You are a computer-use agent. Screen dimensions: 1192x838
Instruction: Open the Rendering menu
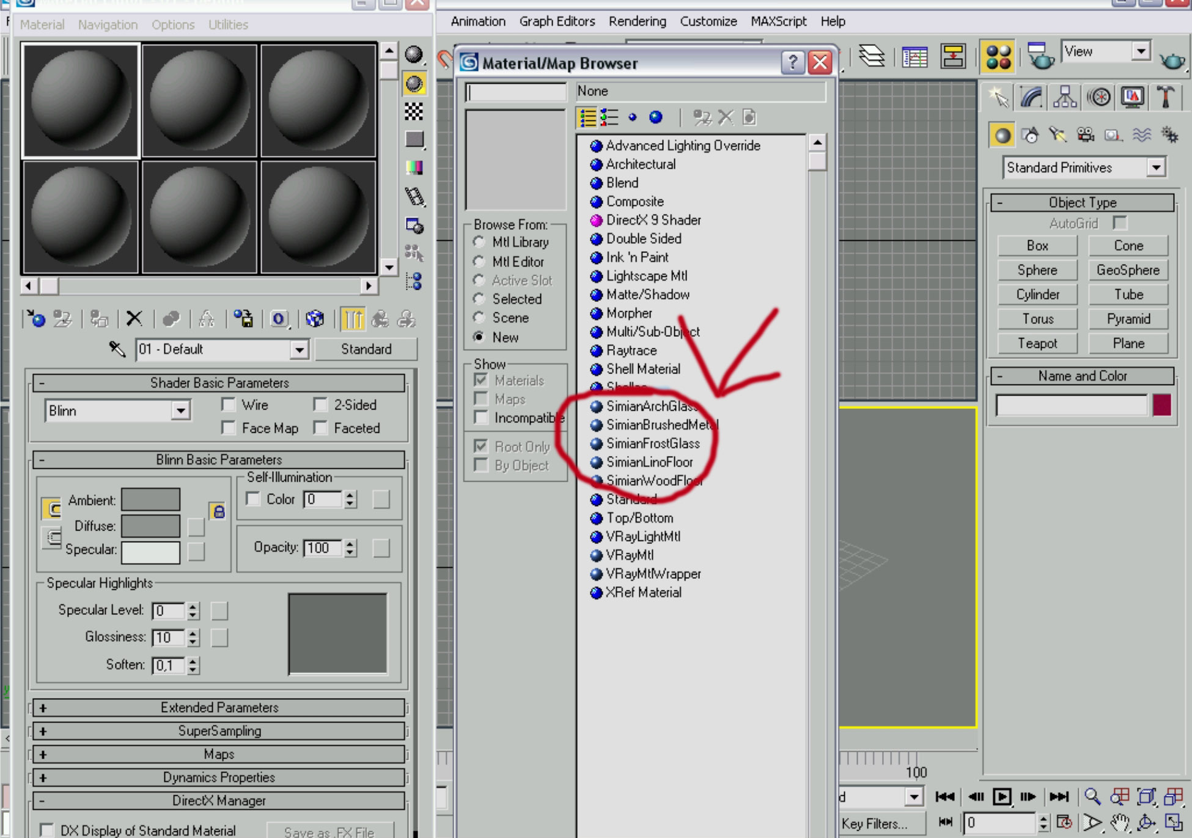click(x=637, y=21)
